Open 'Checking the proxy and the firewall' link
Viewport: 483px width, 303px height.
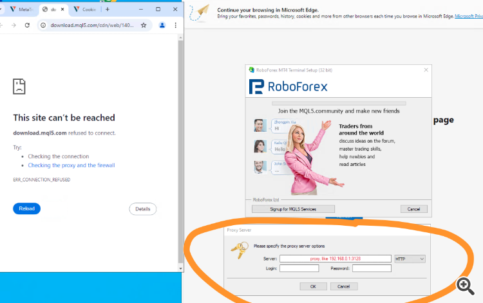coord(71,165)
